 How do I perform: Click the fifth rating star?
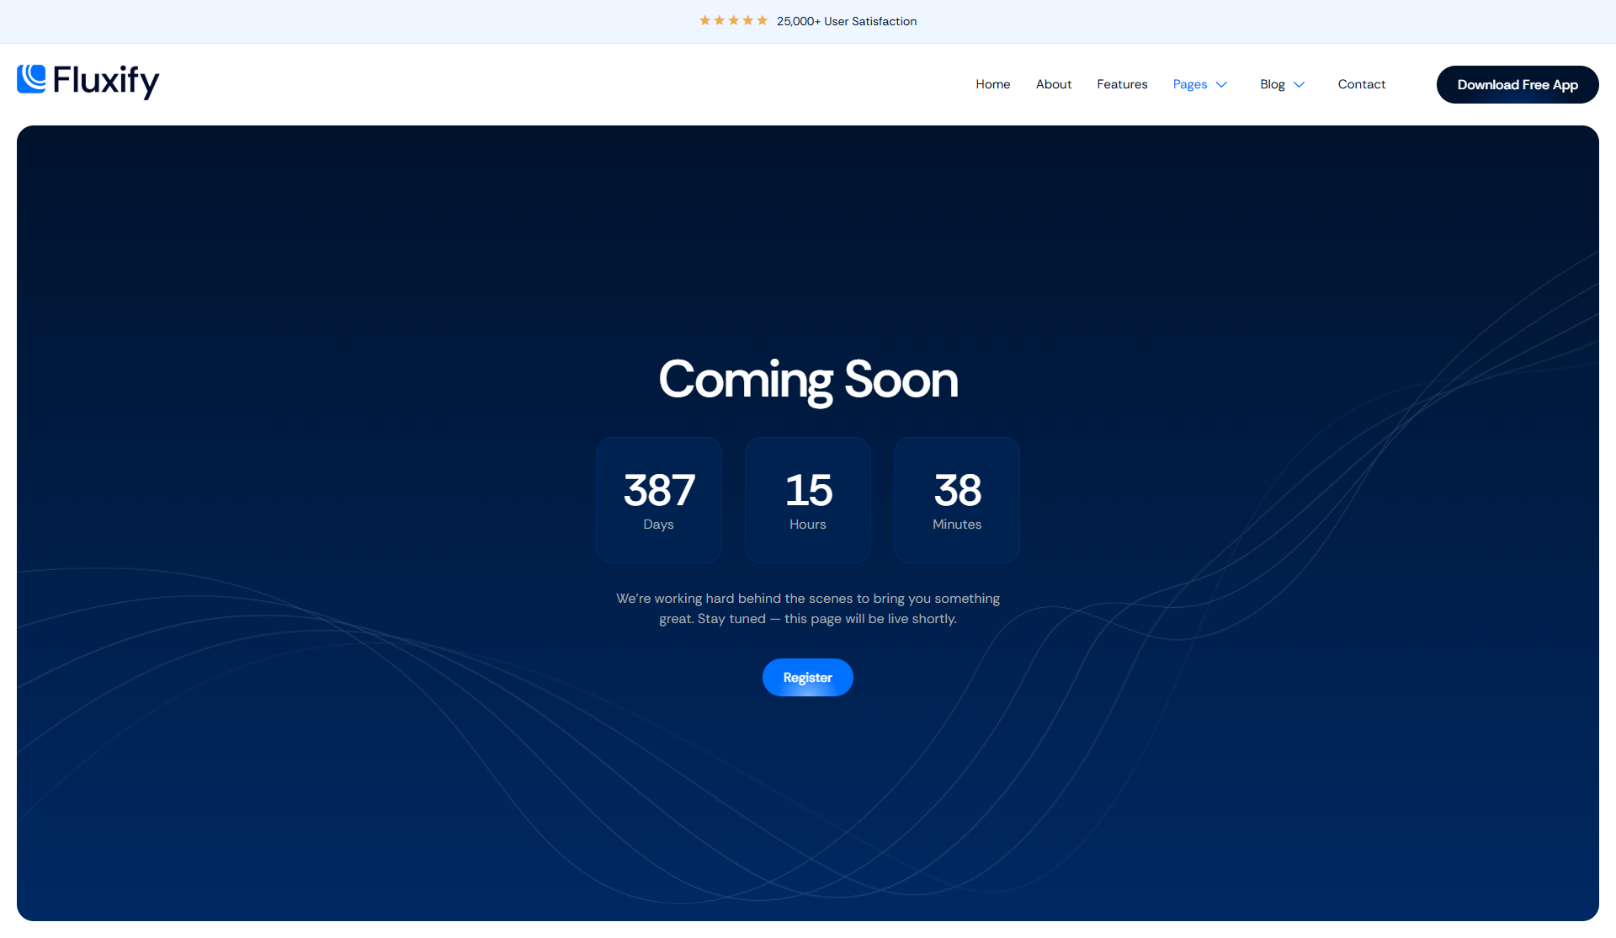tap(762, 20)
